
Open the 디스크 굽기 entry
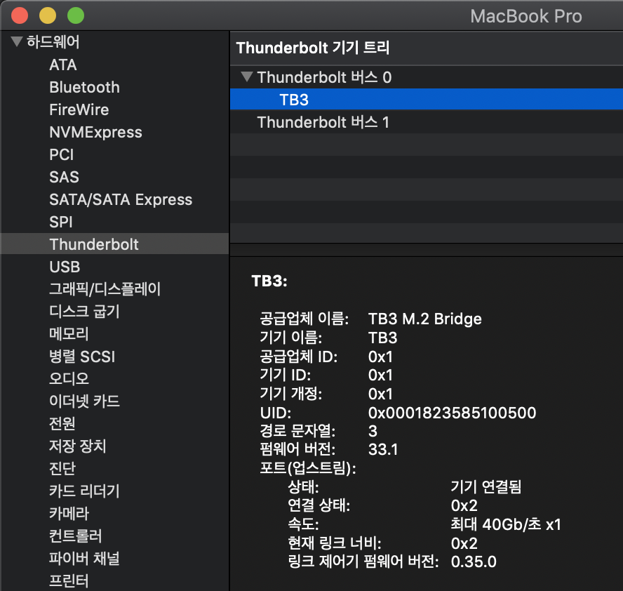[84, 311]
